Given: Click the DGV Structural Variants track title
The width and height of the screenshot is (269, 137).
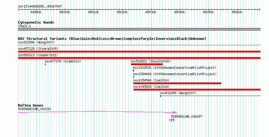Looking at the screenshot, I should pos(112,39).
